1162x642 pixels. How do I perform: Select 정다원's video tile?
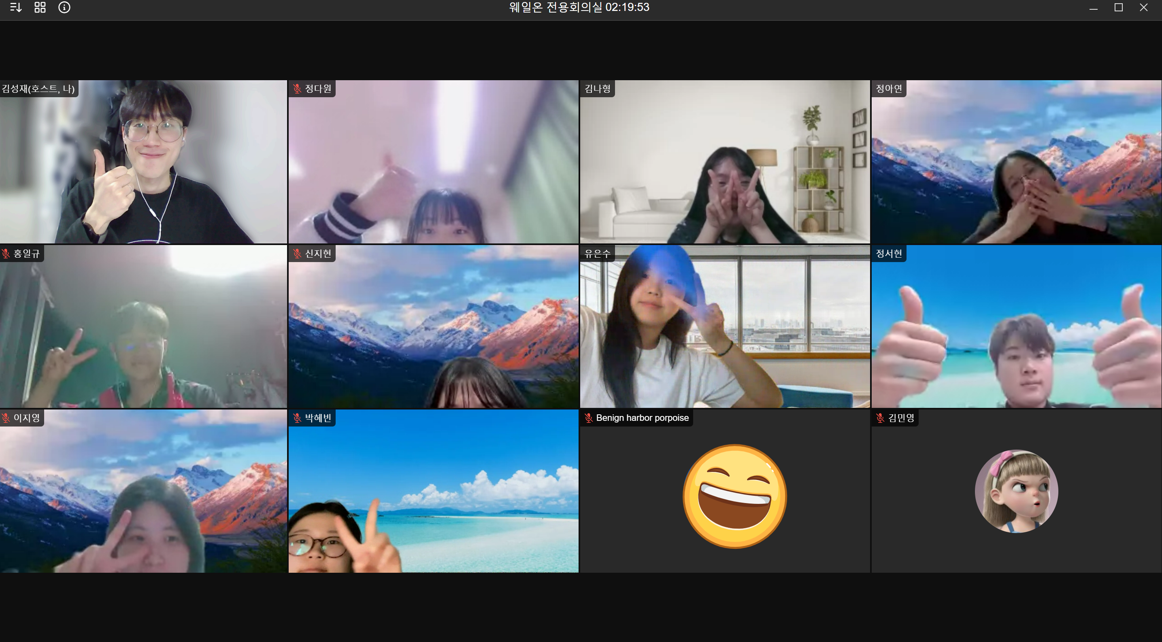(434, 162)
